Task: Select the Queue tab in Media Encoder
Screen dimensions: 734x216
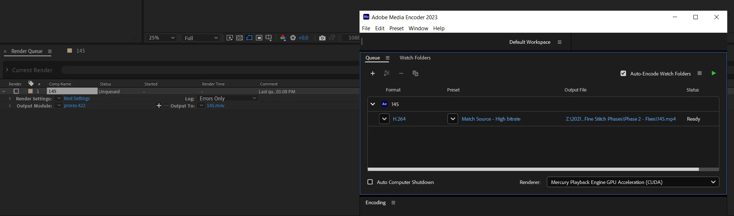Action: click(373, 58)
